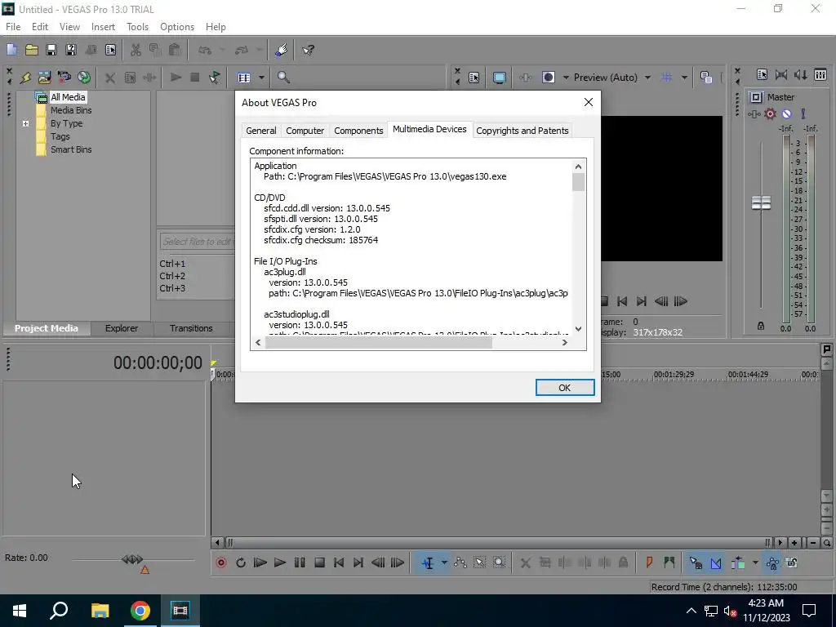Expand the By Type tree node
Image resolution: width=836 pixels, height=627 pixels.
[25, 124]
